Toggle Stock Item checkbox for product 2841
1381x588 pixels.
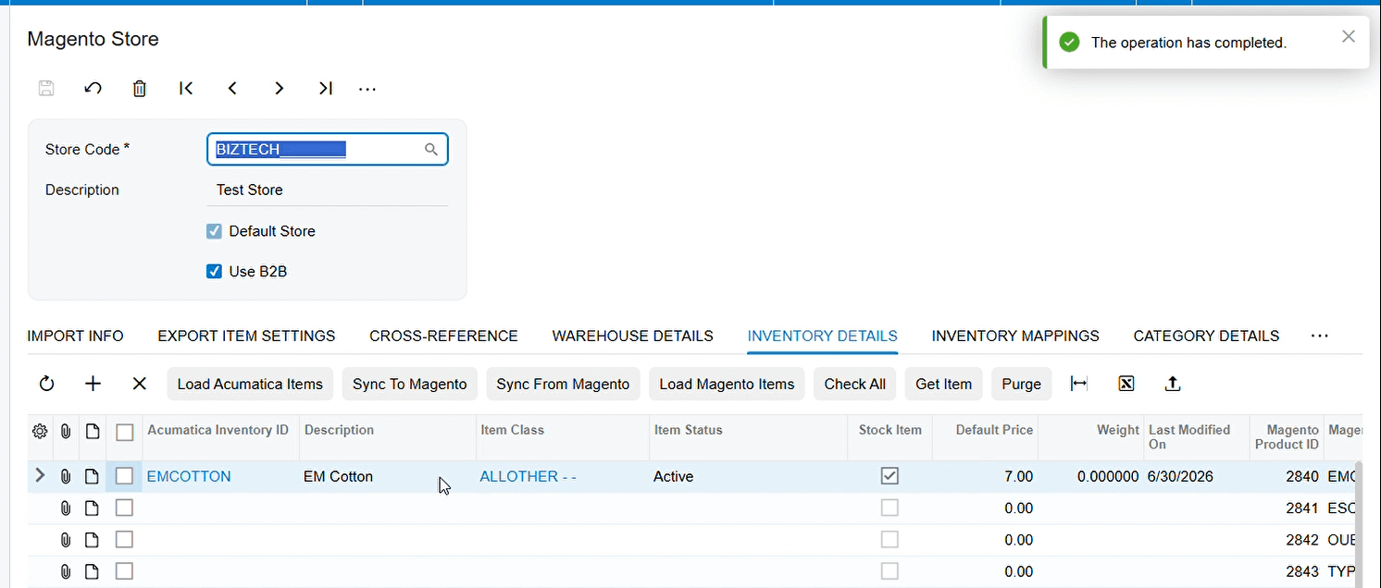(x=890, y=508)
